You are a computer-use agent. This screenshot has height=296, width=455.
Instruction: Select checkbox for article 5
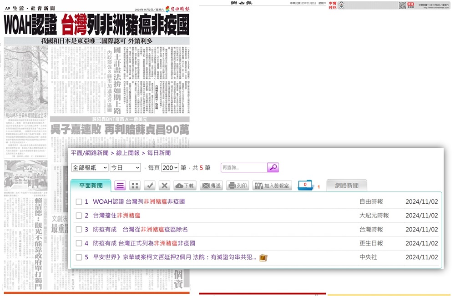[x=79, y=257]
